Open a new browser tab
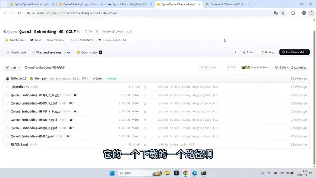 (256, 4)
